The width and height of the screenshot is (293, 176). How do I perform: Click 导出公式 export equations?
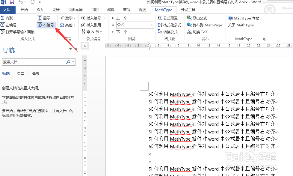(197, 18)
